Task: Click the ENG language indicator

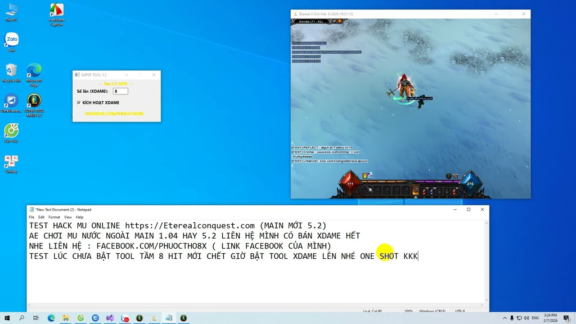Action: click(535, 318)
